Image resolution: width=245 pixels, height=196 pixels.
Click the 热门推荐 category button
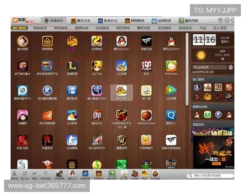[20, 28]
